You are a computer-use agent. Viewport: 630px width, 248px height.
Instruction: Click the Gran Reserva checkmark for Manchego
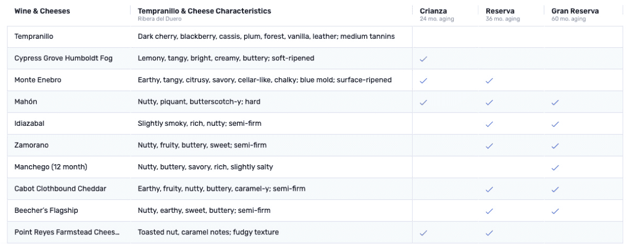pyautogui.click(x=555, y=167)
